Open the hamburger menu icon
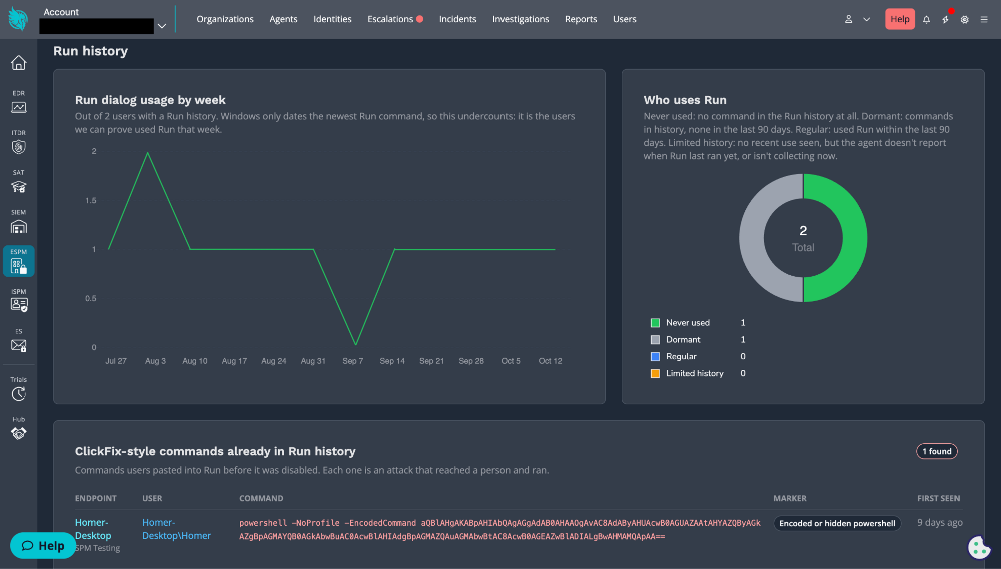Screen dimensions: 1001x569 [x=984, y=19]
